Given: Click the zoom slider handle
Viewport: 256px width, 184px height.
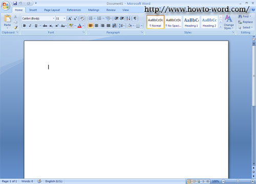Looking at the screenshot, I should click(x=238, y=181).
